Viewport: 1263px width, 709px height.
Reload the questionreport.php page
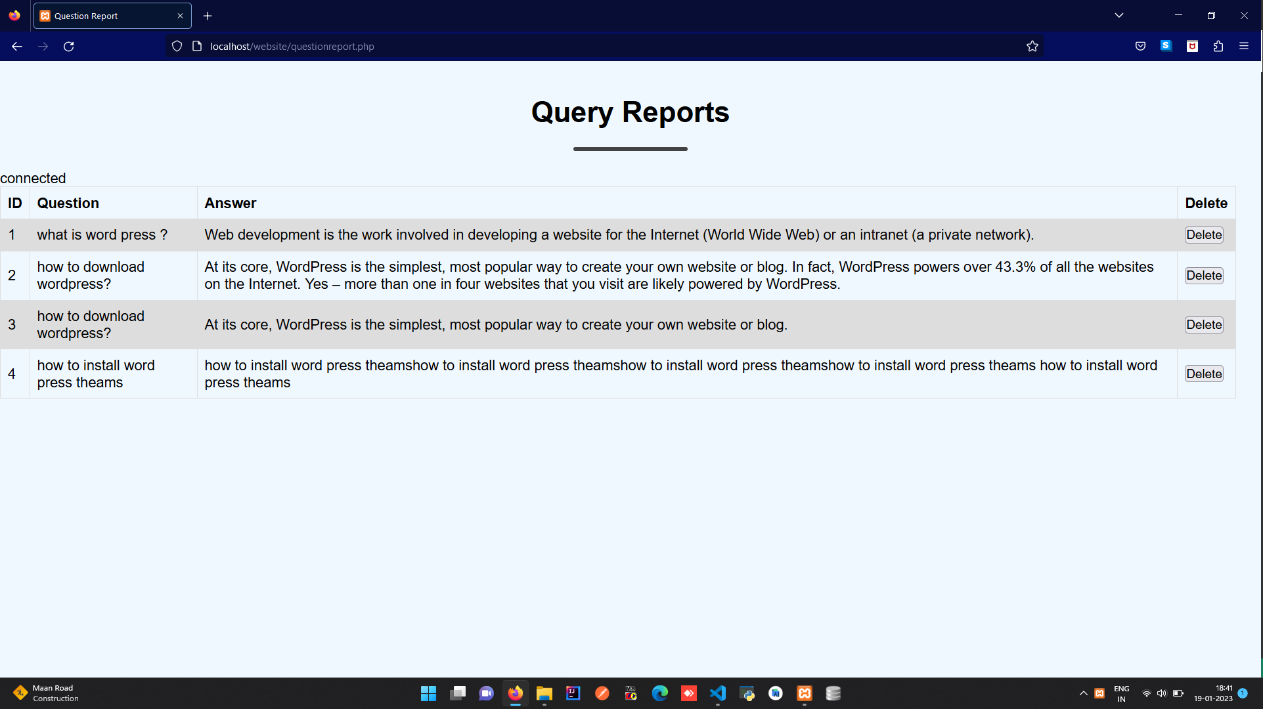(68, 46)
